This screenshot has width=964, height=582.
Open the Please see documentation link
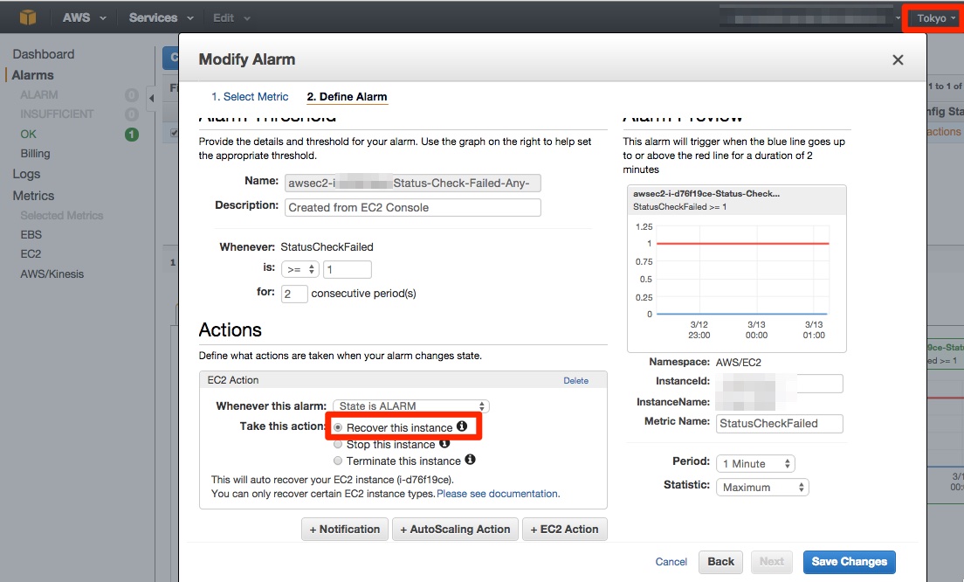tap(499, 493)
